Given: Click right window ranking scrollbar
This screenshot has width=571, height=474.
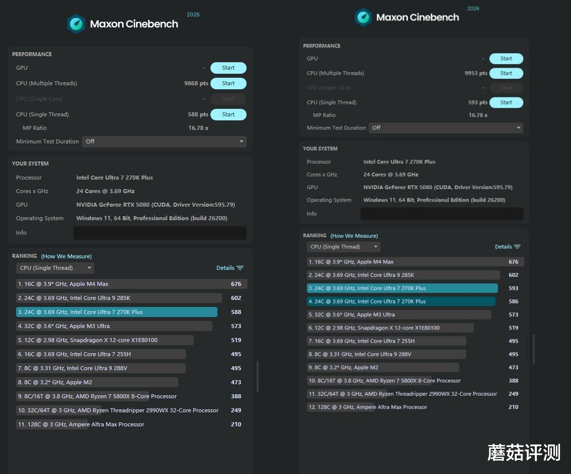Looking at the screenshot, I should pyautogui.click(x=534, y=349).
